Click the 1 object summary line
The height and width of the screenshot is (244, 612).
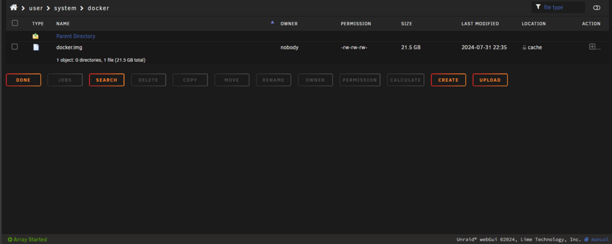click(x=101, y=60)
